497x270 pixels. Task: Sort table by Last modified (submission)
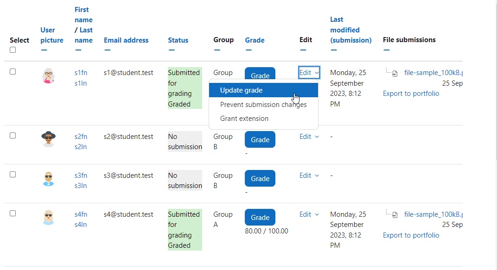[x=350, y=30]
